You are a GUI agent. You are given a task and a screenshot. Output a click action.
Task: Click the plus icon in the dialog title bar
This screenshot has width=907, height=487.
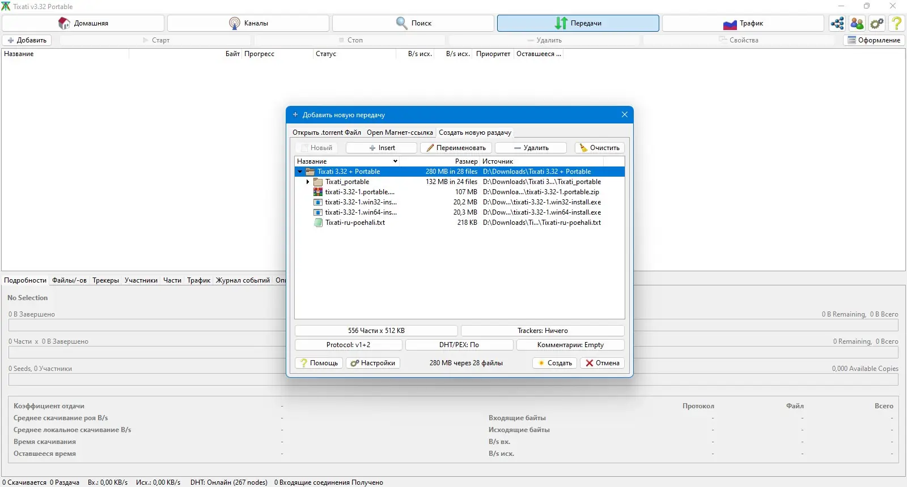pos(295,114)
